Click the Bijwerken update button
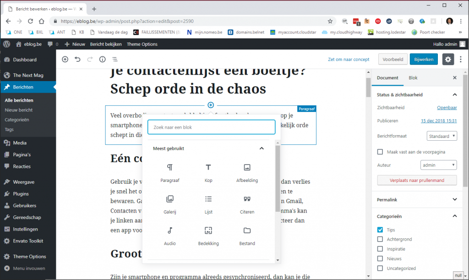The width and height of the screenshot is (469, 280). [424, 59]
